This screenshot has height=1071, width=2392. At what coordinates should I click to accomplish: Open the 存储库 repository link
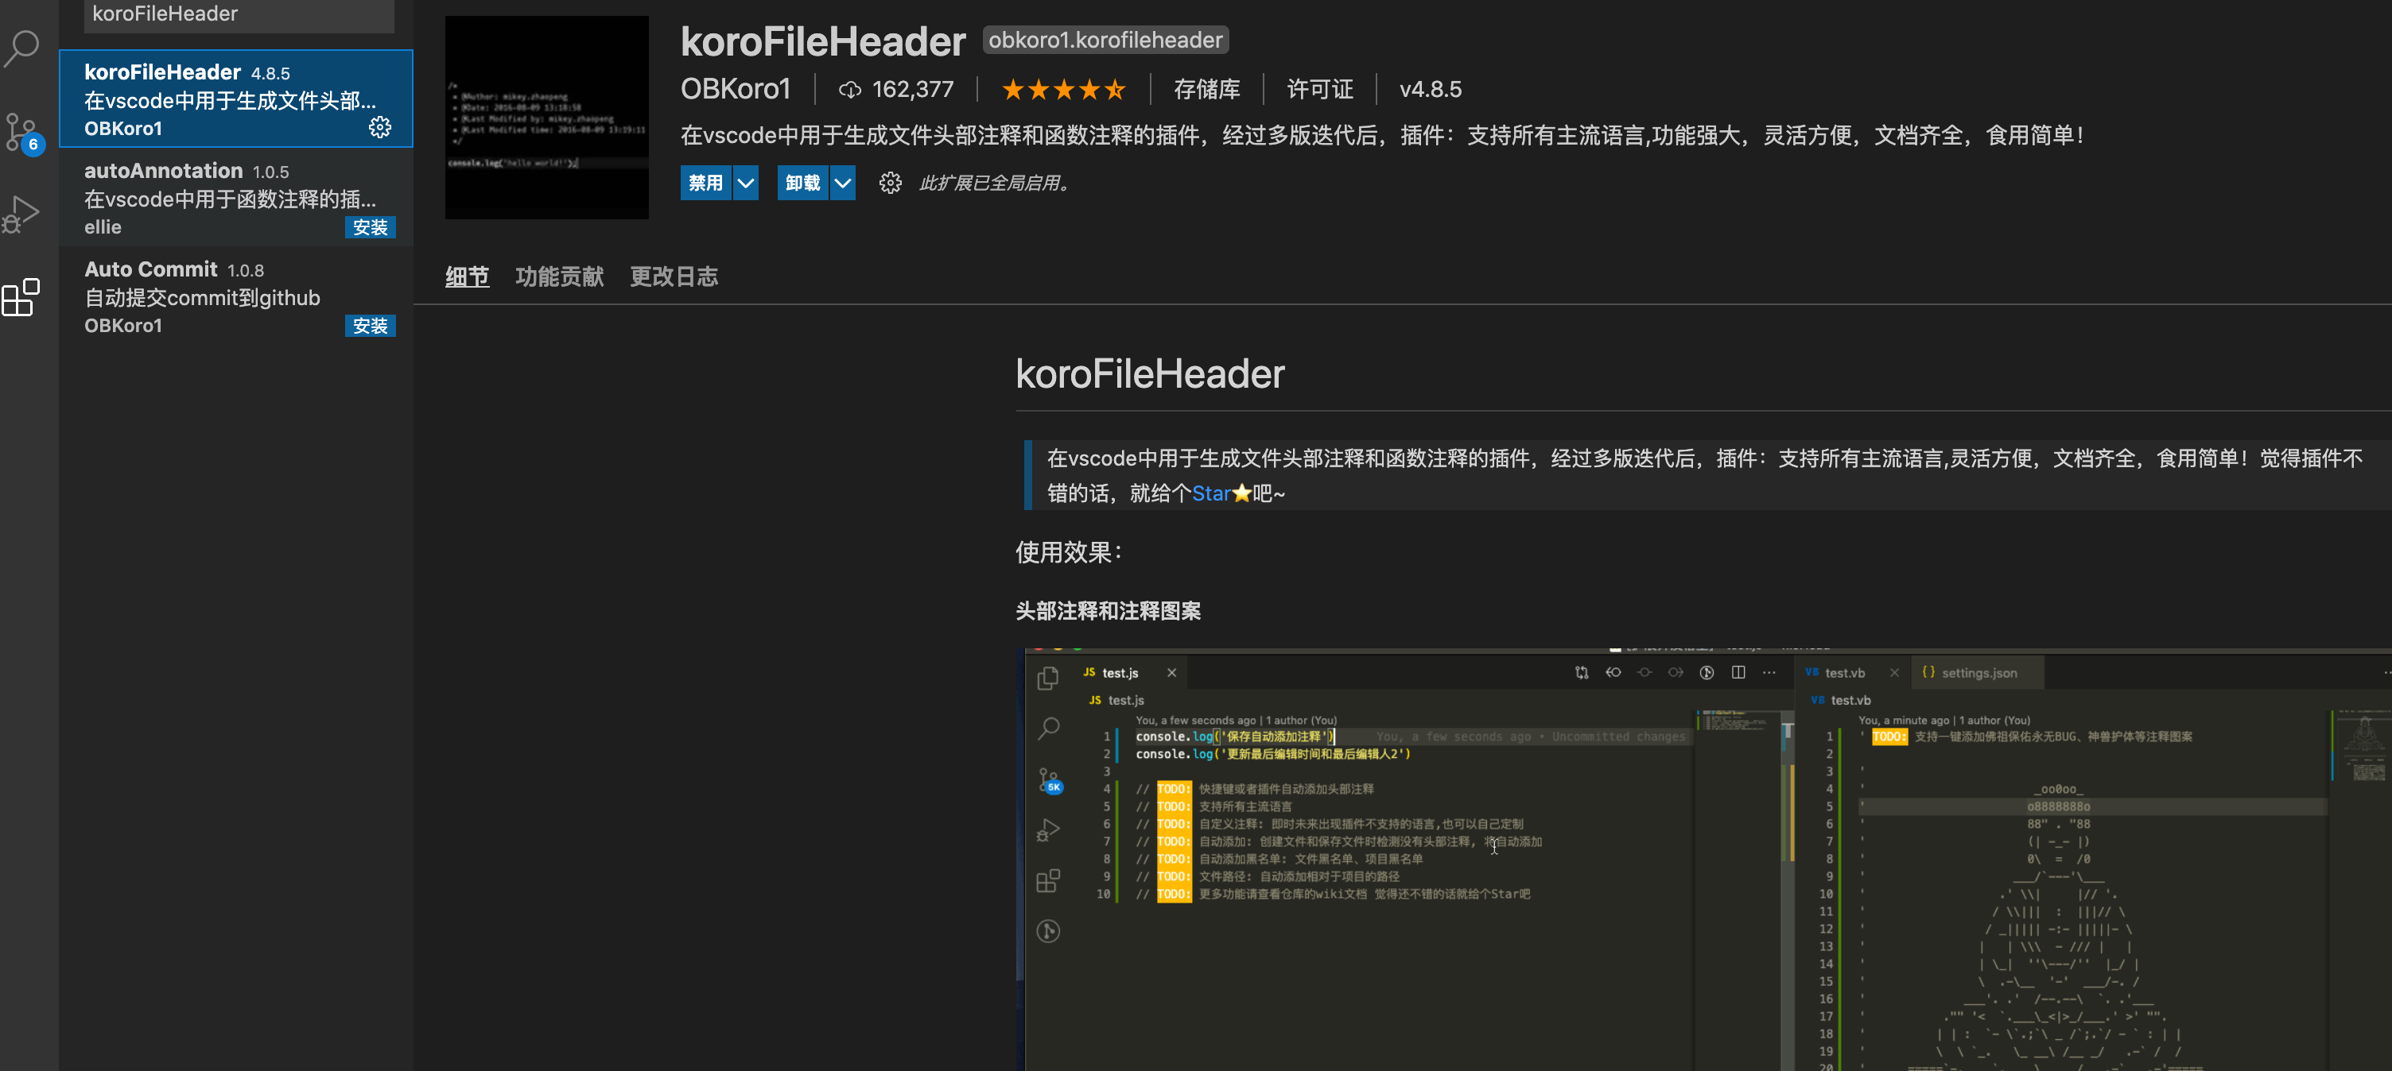[1206, 89]
